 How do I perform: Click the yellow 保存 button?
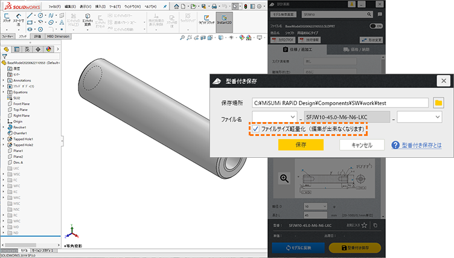[x=301, y=145]
